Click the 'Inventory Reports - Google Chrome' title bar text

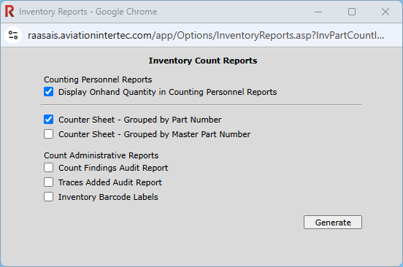[88, 12]
